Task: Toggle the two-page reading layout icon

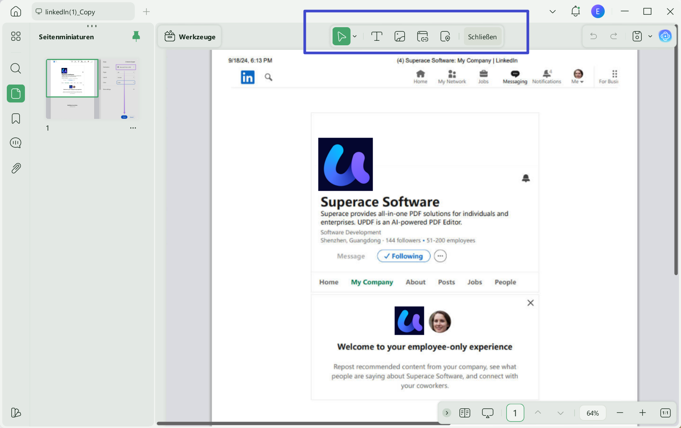Action: (465, 413)
